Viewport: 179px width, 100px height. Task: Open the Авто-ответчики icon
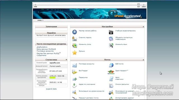(111, 79)
